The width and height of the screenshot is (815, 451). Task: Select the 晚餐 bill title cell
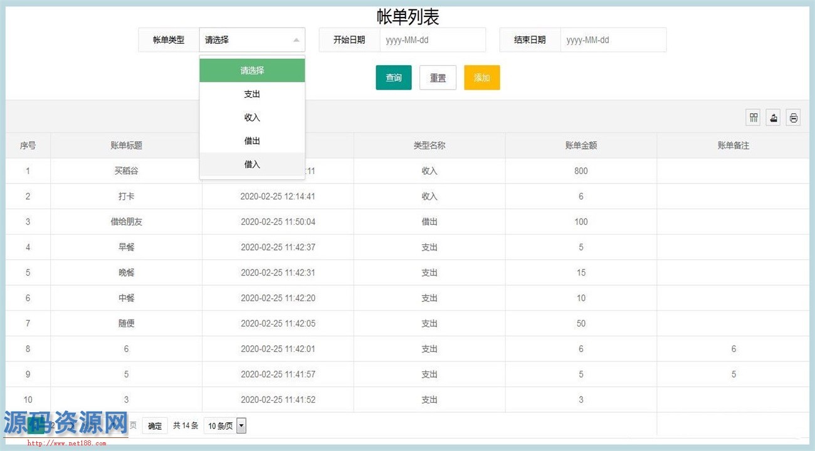(126, 272)
